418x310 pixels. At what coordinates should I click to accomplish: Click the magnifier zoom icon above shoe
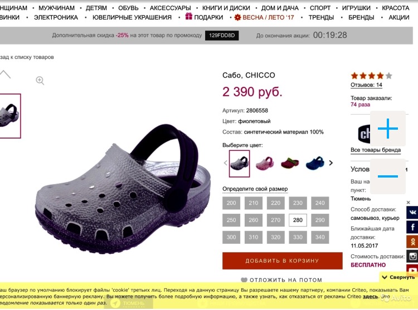point(40,80)
